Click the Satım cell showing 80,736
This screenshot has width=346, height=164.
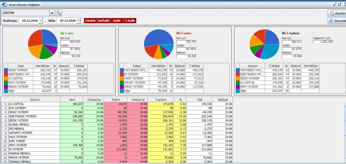pos(116,112)
